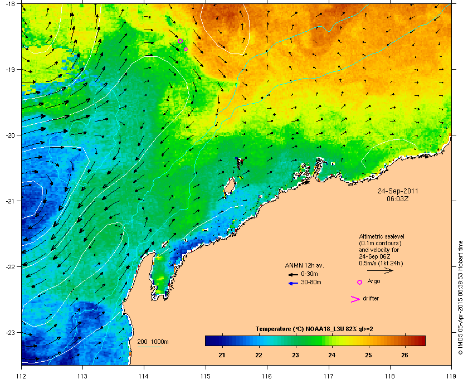The width and height of the screenshot is (468, 379).
Task: Click the drifter magenta arrow legend symbol
Action: pyautogui.click(x=355, y=299)
